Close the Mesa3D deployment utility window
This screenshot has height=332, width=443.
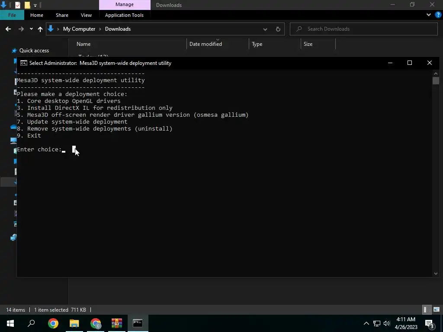click(430, 63)
